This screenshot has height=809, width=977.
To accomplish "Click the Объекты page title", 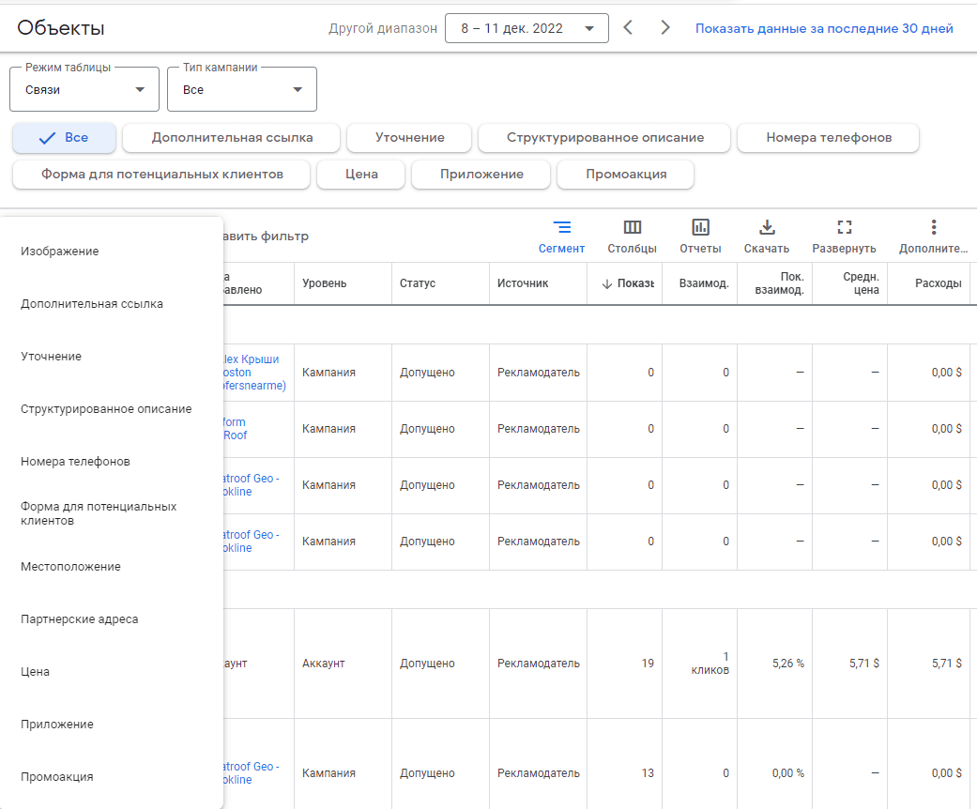I will 61,28.
